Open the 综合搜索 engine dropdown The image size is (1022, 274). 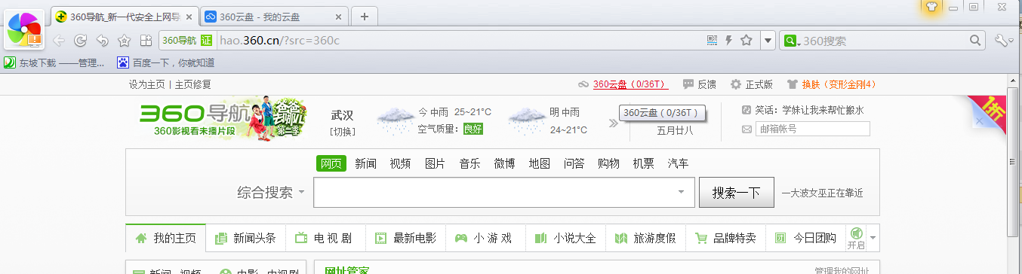pos(271,193)
